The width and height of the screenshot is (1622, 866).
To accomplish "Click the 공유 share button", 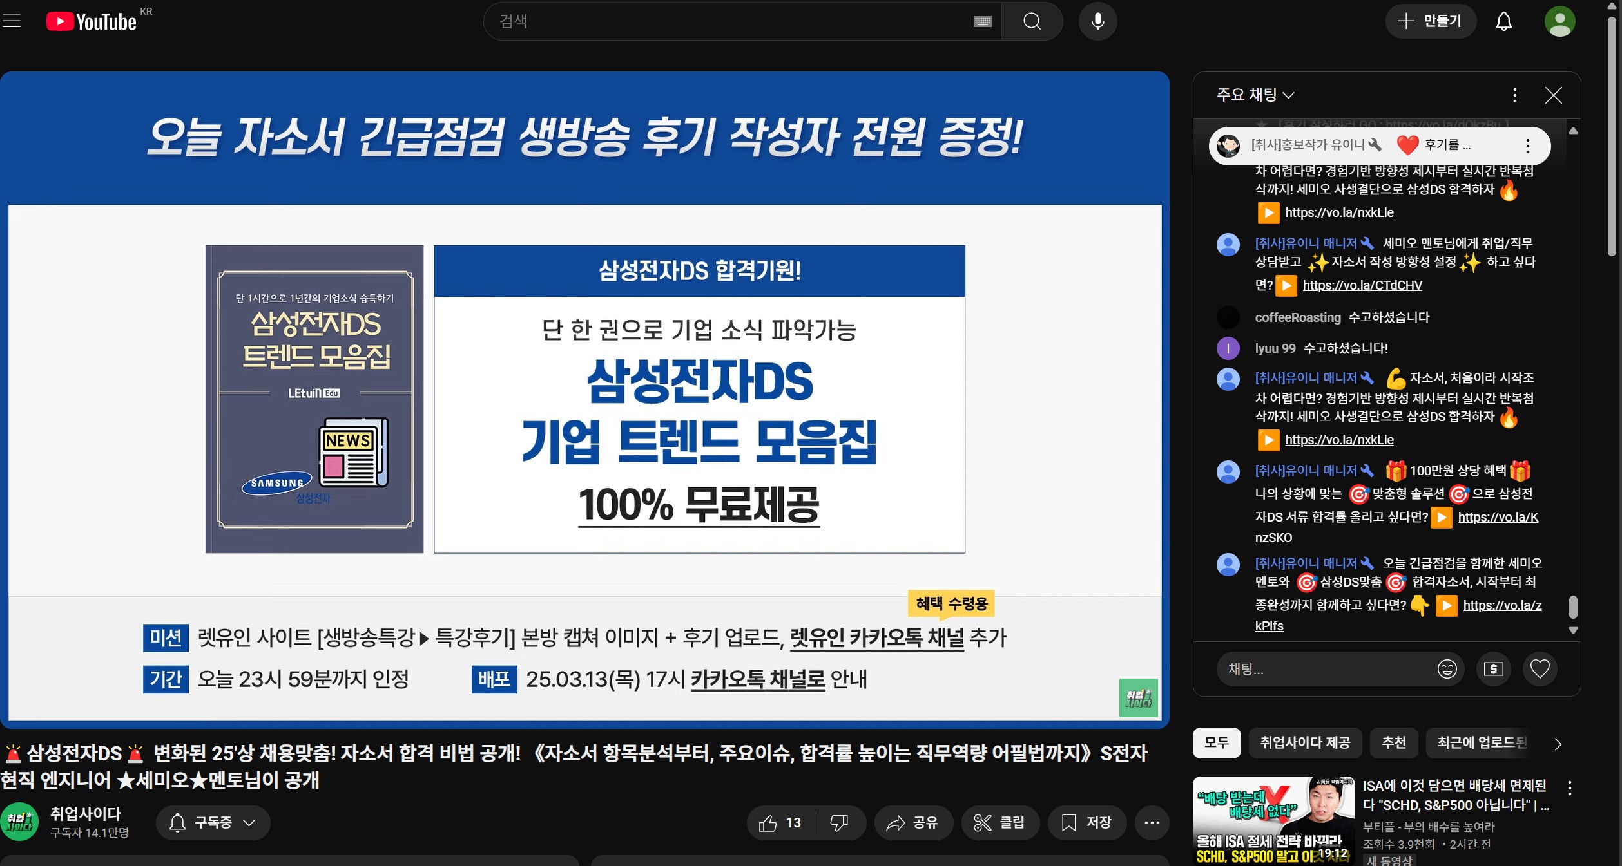I will pyautogui.click(x=912, y=822).
